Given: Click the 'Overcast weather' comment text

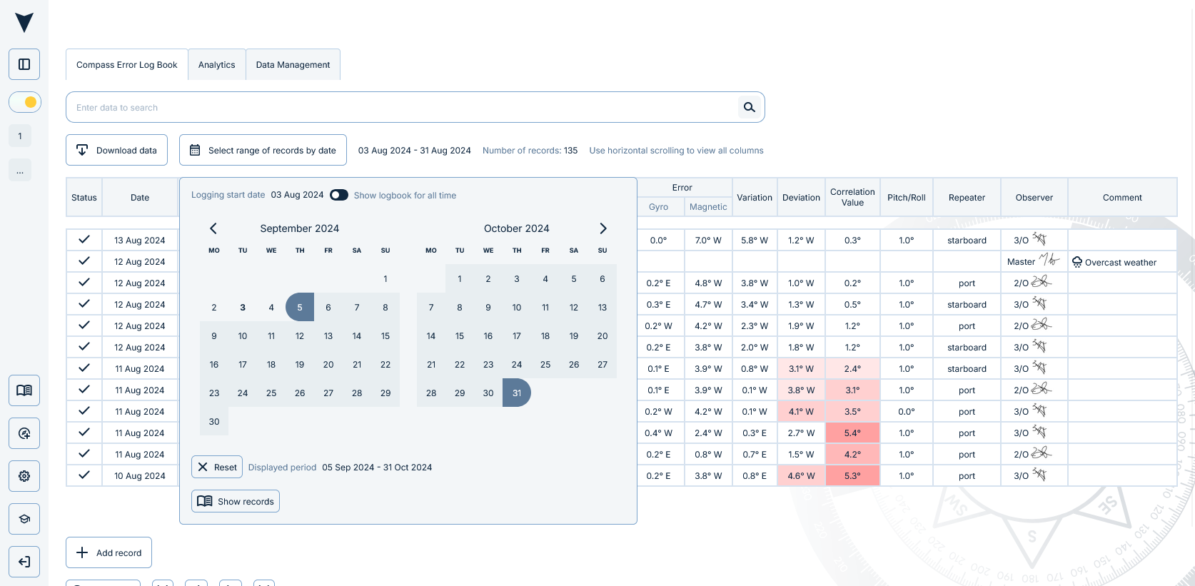Looking at the screenshot, I should point(1121,263).
